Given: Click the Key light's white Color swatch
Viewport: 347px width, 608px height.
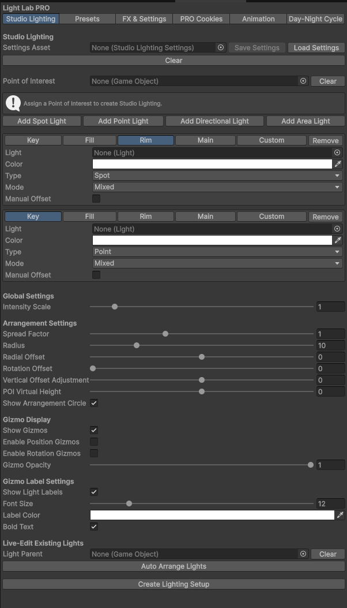Looking at the screenshot, I should 212,240.
